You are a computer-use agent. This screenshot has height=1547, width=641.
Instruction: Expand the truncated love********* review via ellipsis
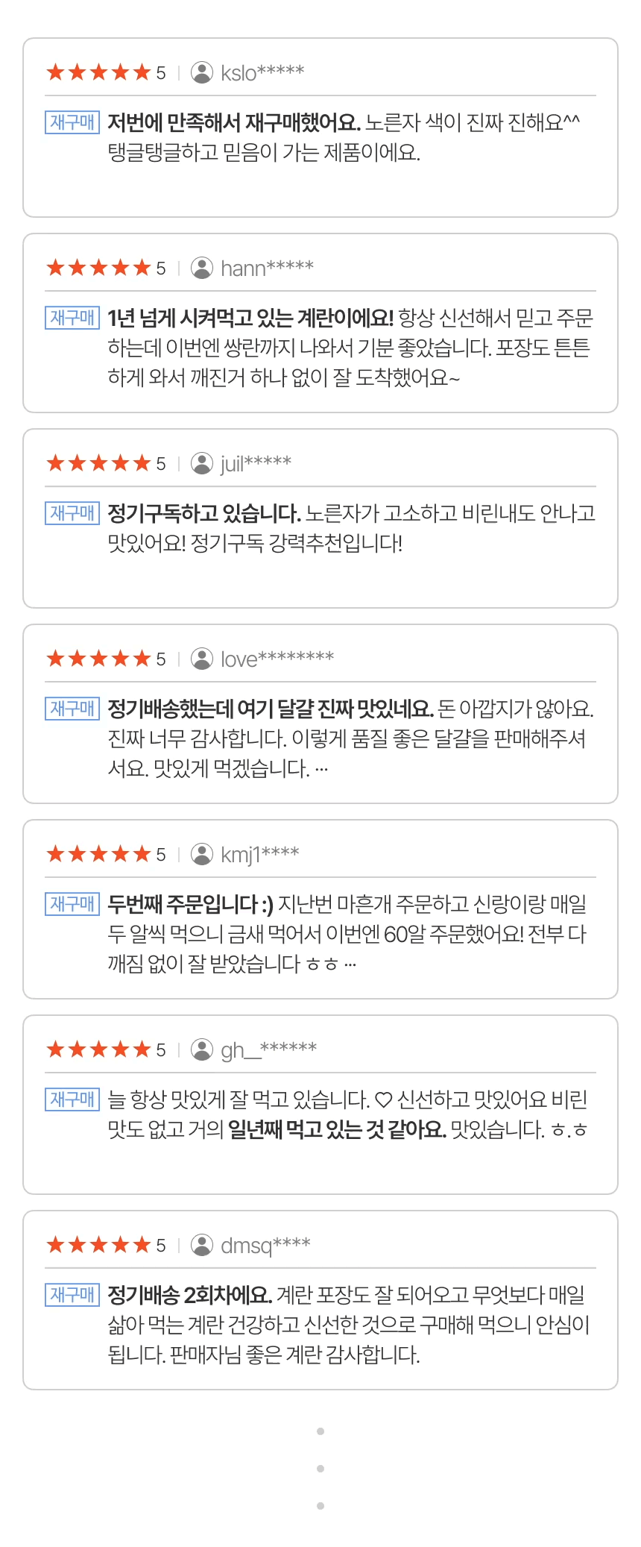(321, 769)
